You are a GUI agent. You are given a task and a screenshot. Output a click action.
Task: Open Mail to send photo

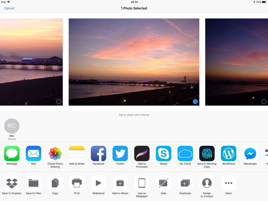(x=33, y=154)
